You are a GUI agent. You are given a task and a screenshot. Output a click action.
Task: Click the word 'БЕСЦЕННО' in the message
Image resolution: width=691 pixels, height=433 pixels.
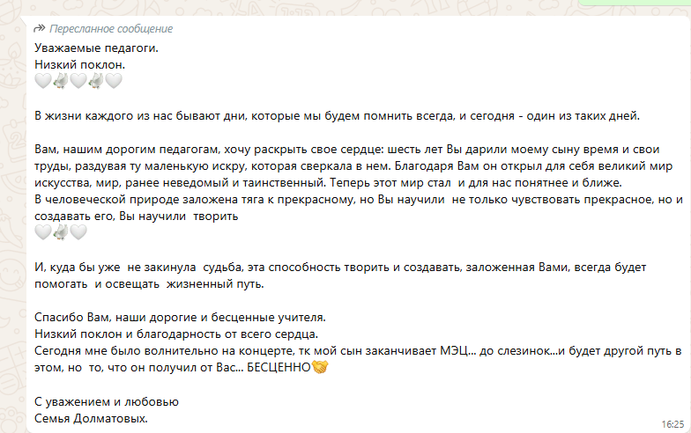[x=279, y=368]
